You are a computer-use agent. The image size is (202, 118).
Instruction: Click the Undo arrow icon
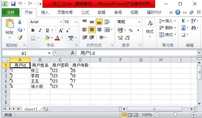tap(20, 4)
